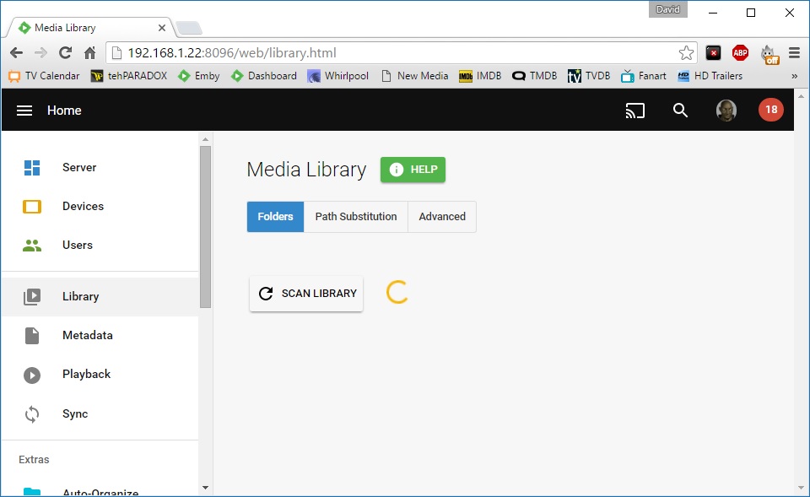Open the Advanced tab
810x497 pixels.
(x=442, y=216)
